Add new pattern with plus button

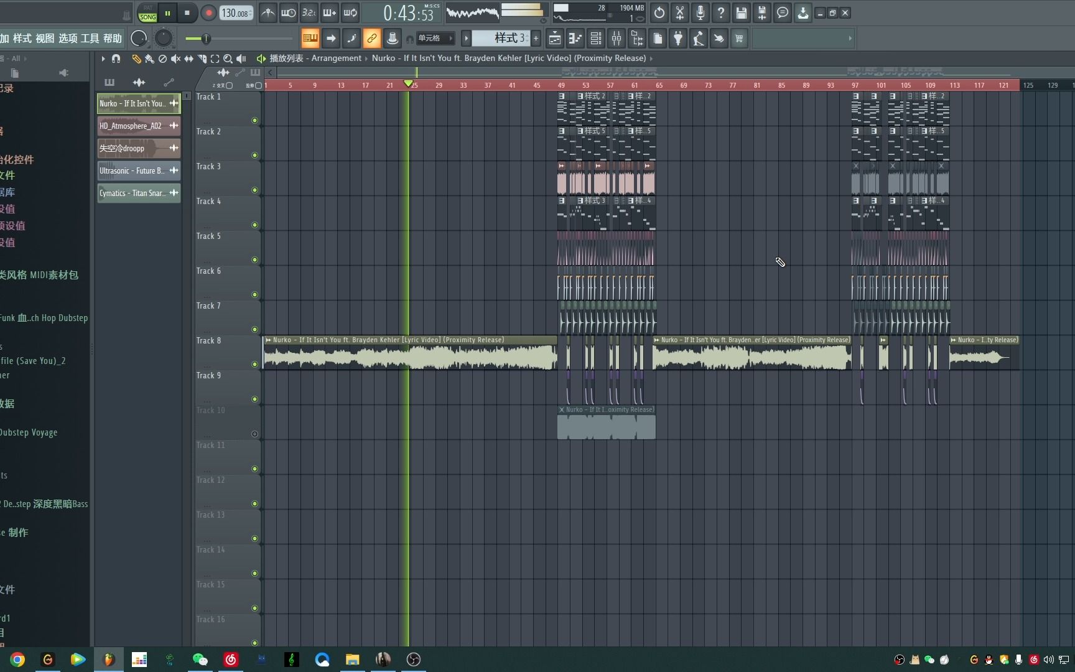pyautogui.click(x=536, y=39)
